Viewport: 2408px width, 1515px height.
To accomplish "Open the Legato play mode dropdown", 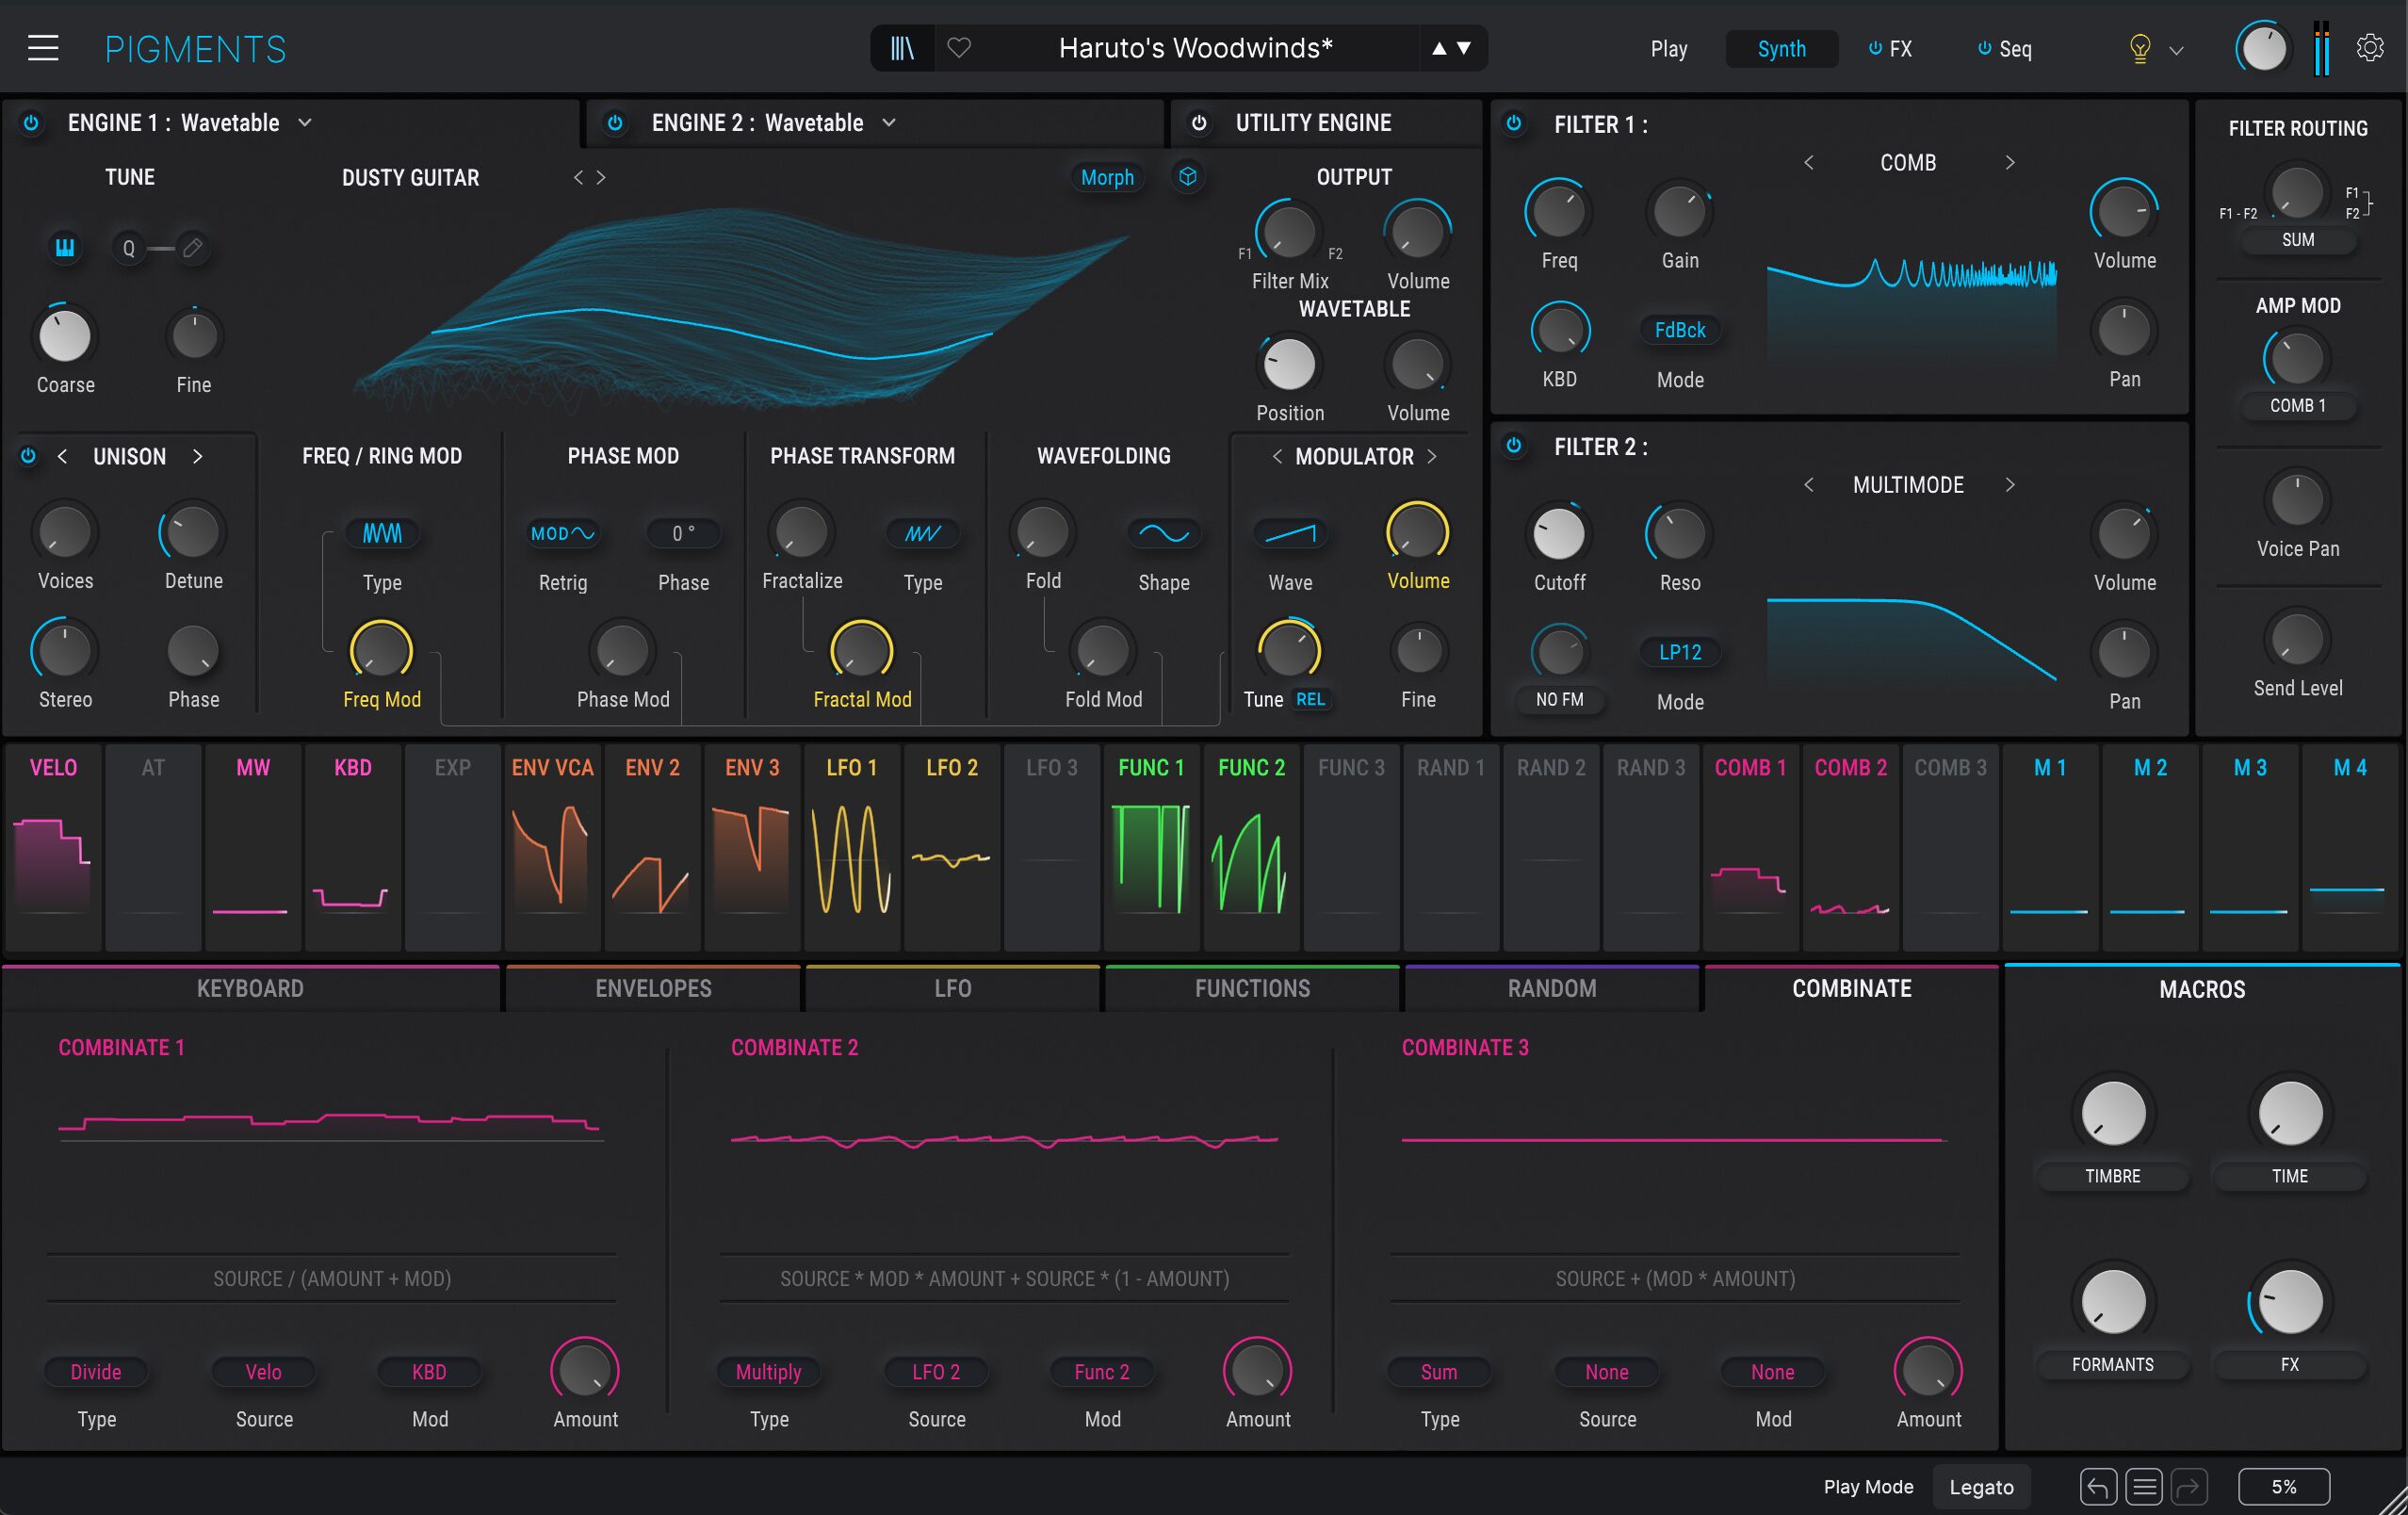I will (x=1981, y=1487).
